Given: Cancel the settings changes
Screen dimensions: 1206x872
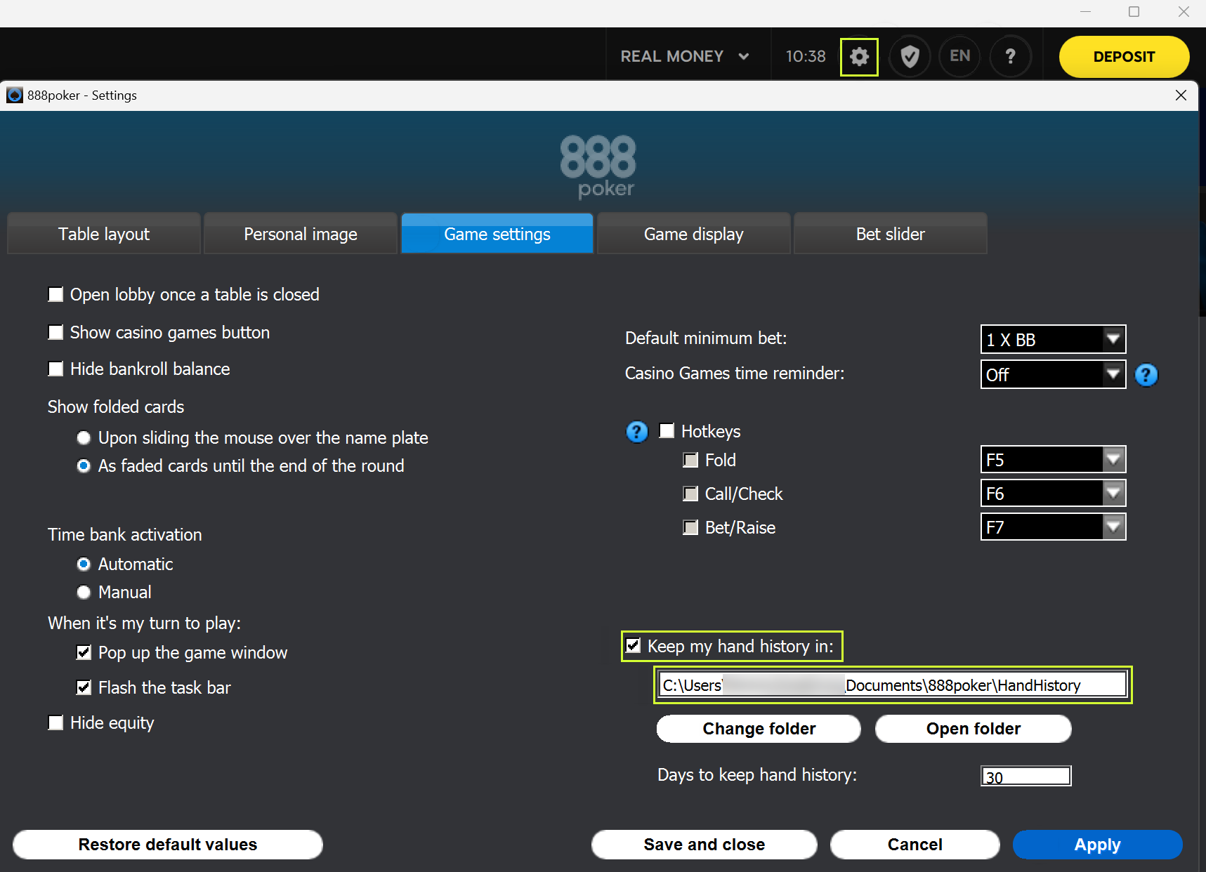Looking at the screenshot, I should click(x=915, y=845).
